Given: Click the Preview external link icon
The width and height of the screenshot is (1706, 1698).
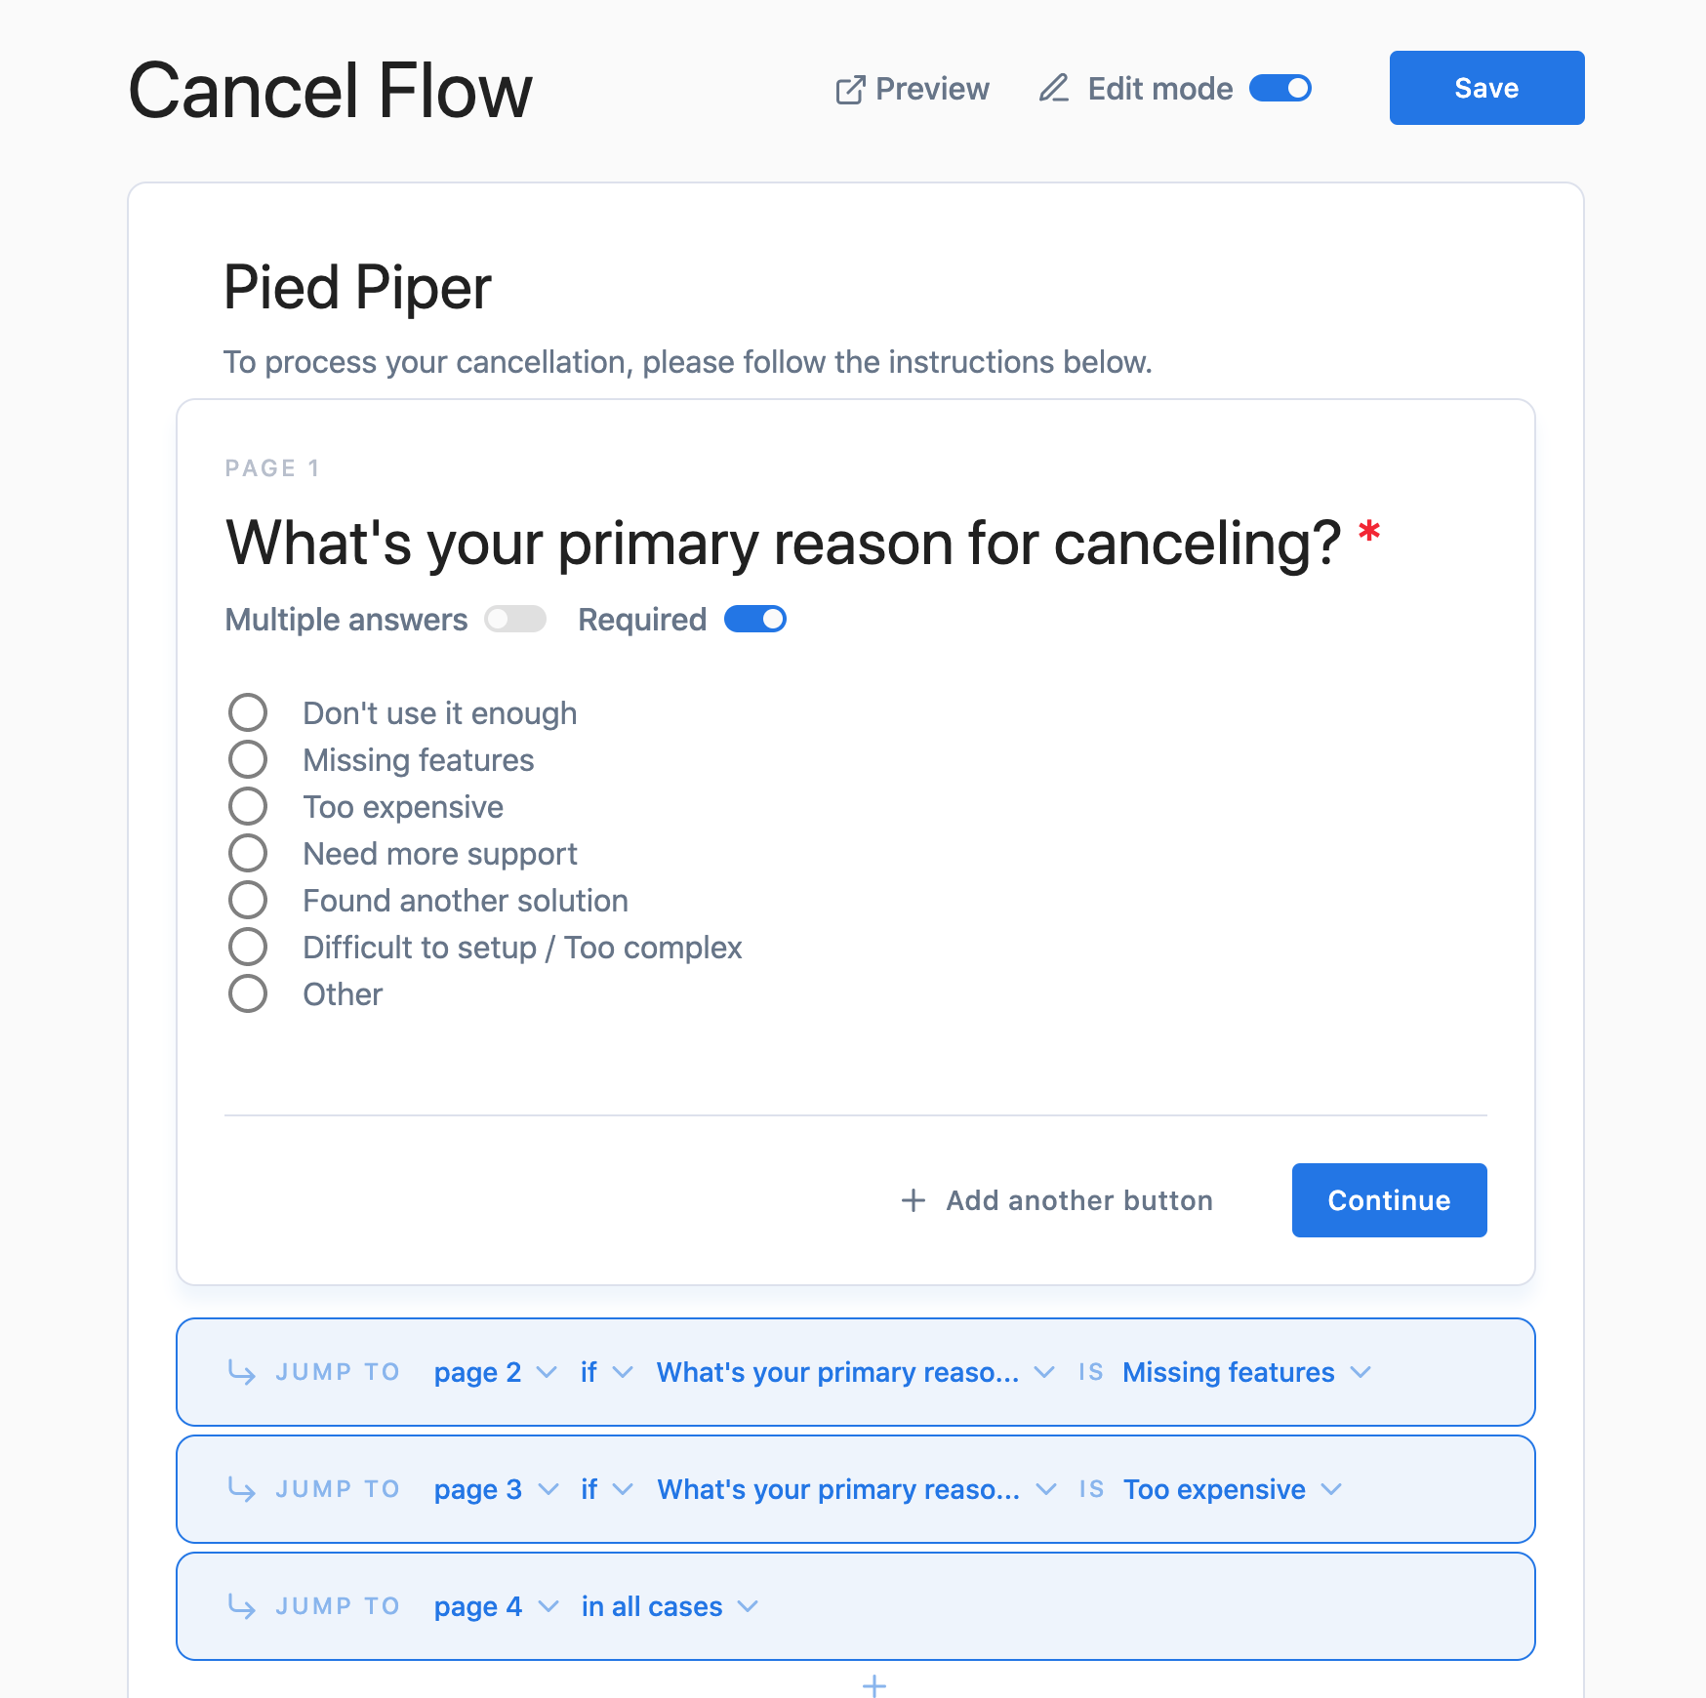Looking at the screenshot, I should [x=850, y=90].
